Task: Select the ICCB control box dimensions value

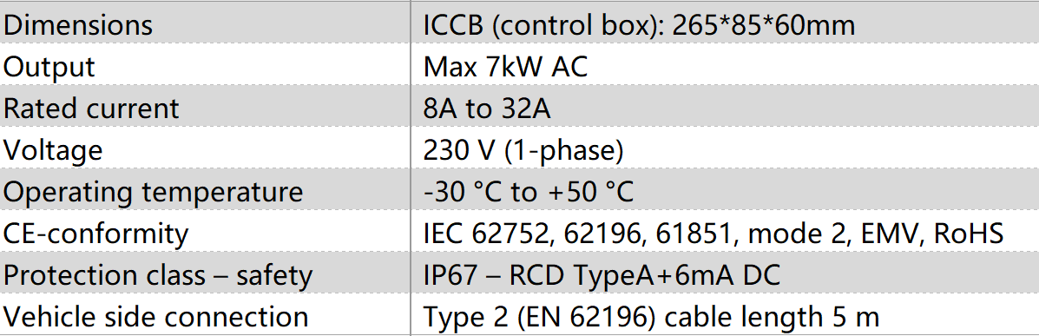Action: click(x=725, y=25)
